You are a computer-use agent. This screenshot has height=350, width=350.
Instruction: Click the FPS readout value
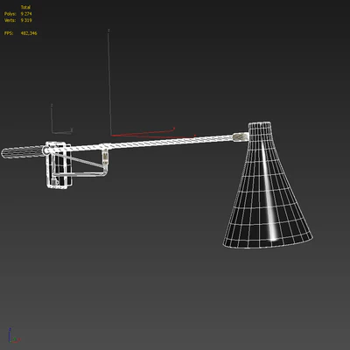pos(29,33)
